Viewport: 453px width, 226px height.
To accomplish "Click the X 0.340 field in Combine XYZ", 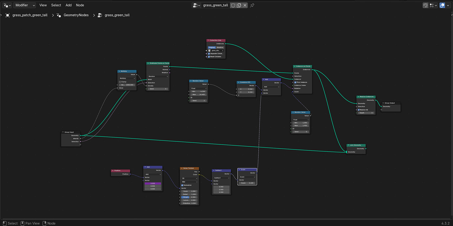I will pos(247,89).
